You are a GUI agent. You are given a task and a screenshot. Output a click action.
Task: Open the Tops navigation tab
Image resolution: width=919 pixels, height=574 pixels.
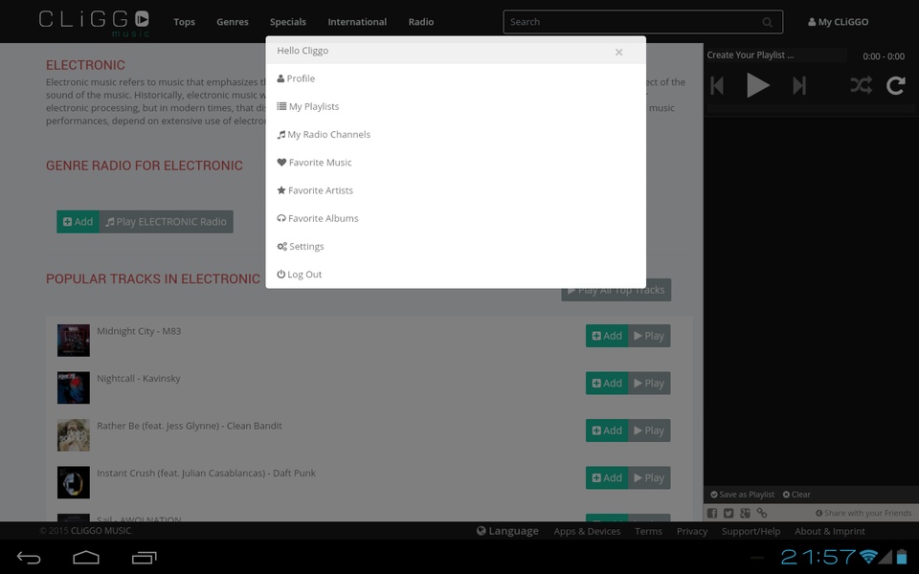point(184,22)
